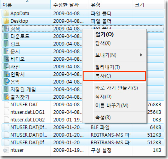Click the ntuser.dat.LOG1 file icon

click(x=6, y=112)
